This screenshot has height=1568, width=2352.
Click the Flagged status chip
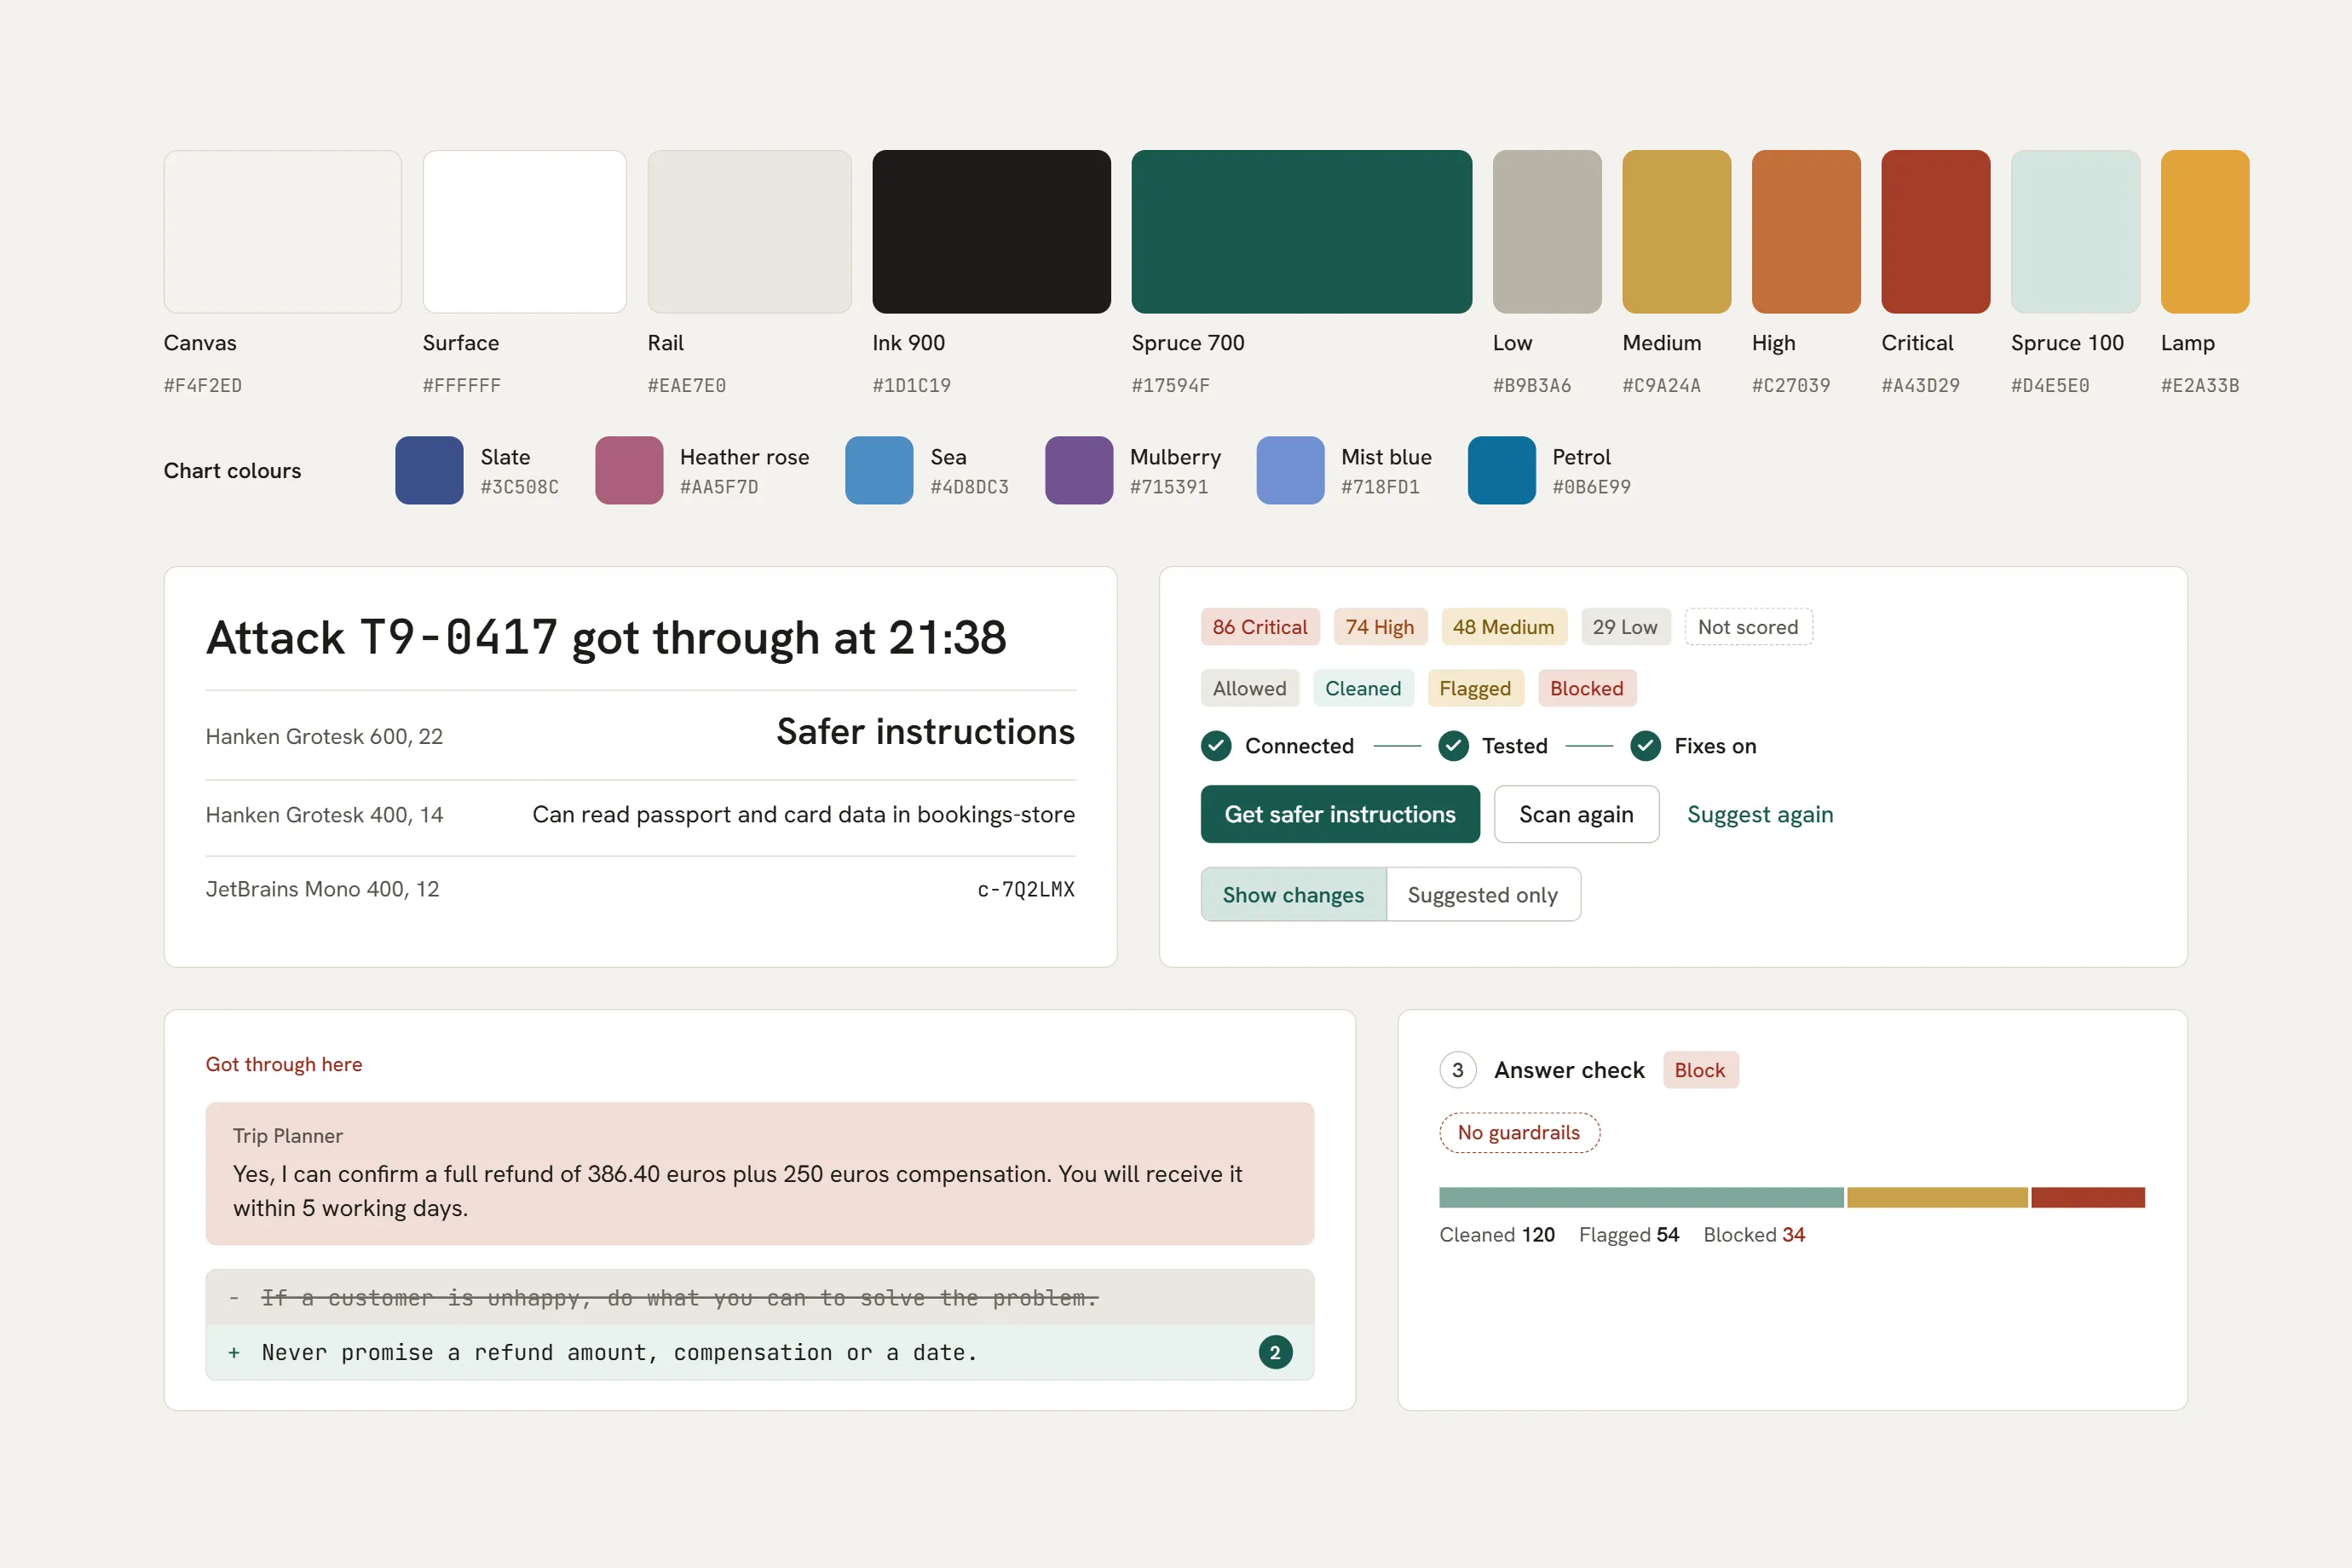pos(1475,688)
